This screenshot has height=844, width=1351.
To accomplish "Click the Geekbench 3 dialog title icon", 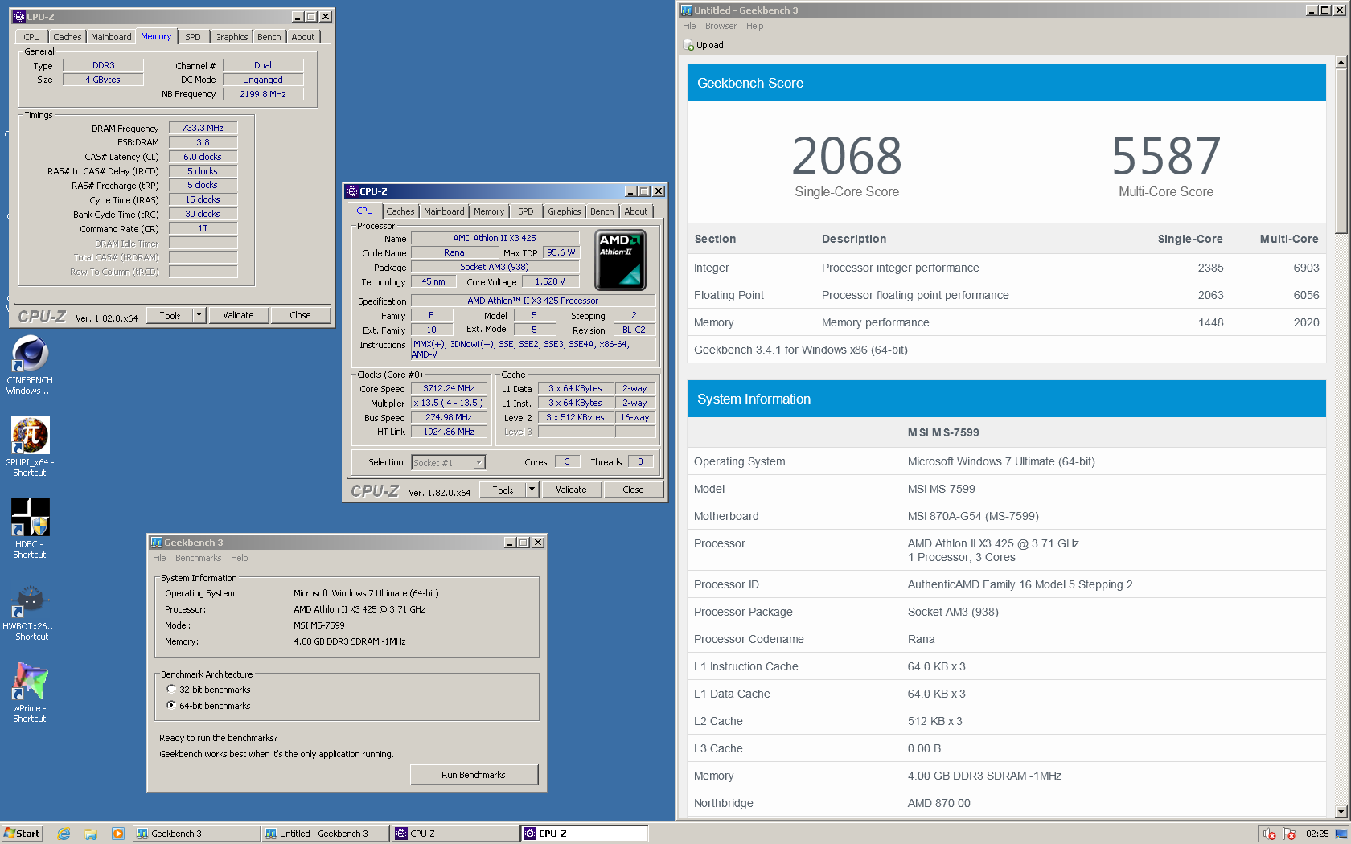I will [x=157, y=543].
